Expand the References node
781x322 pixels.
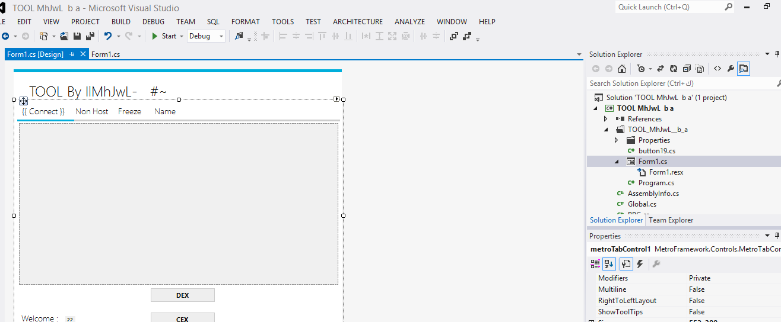pyautogui.click(x=605, y=119)
